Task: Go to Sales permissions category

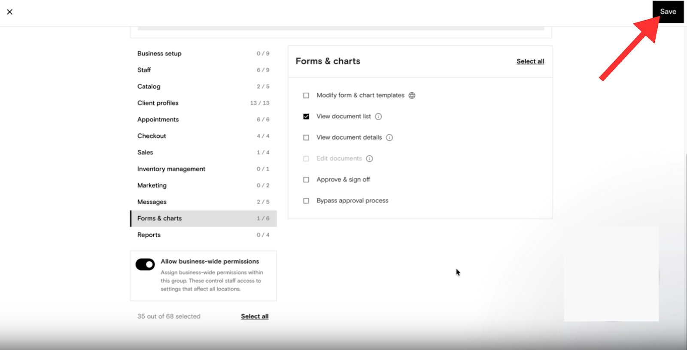Action: (x=204, y=152)
